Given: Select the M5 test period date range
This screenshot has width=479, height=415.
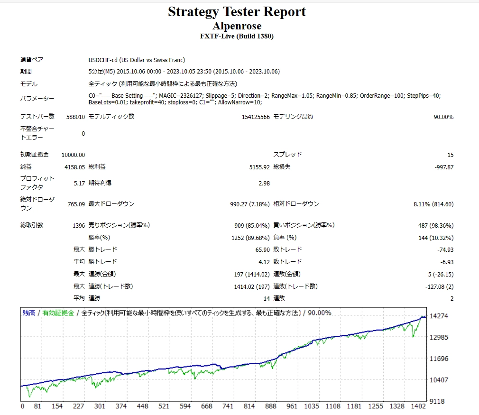Looking at the screenshot, I should pyautogui.click(x=184, y=72).
